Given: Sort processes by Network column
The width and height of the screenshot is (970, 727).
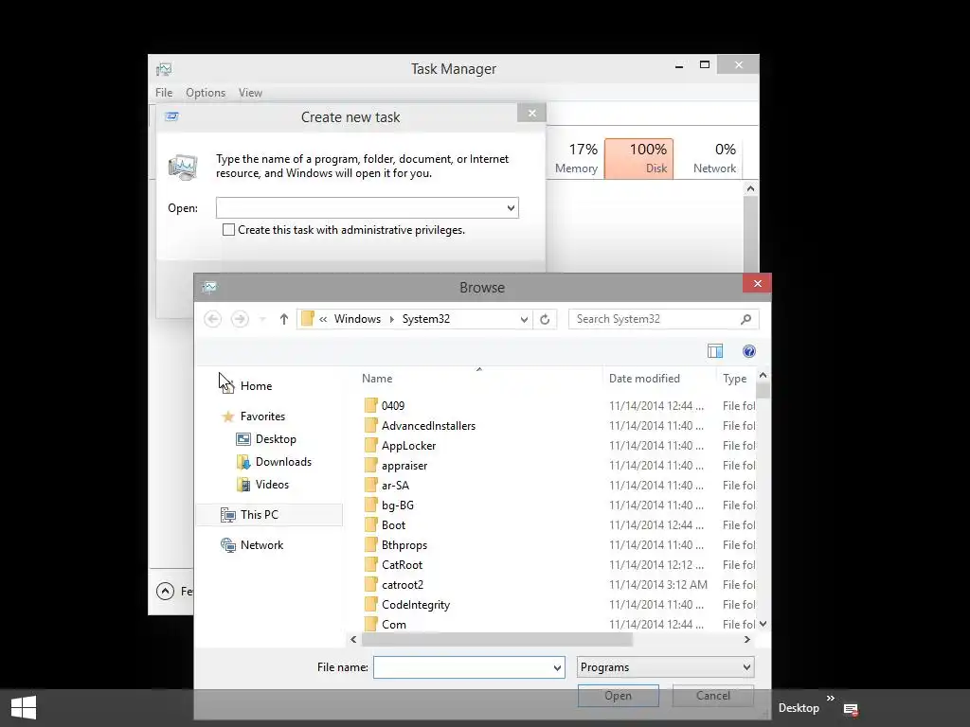Looking at the screenshot, I should click(709, 159).
